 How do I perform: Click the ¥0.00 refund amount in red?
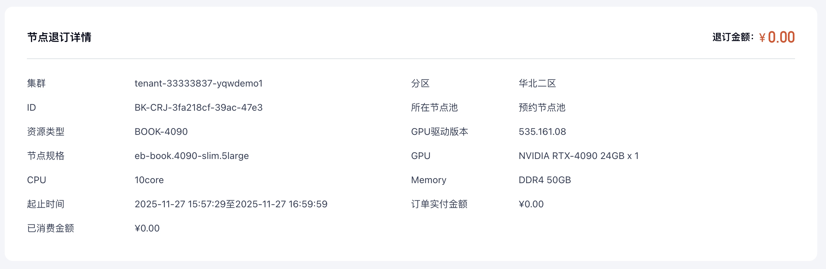click(777, 37)
